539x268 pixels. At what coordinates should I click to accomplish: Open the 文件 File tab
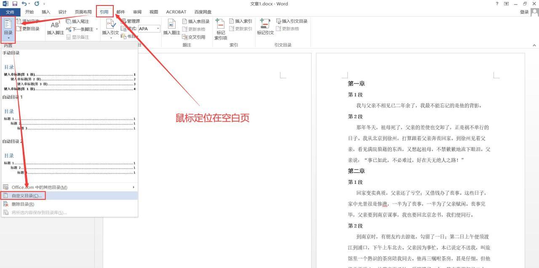click(x=10, y=12)
